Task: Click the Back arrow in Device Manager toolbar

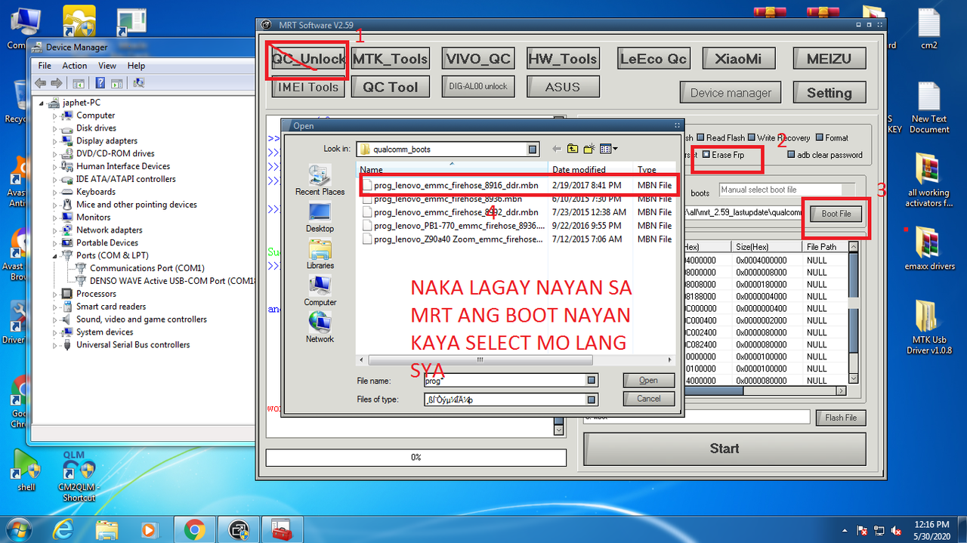Action: [41, 82]
